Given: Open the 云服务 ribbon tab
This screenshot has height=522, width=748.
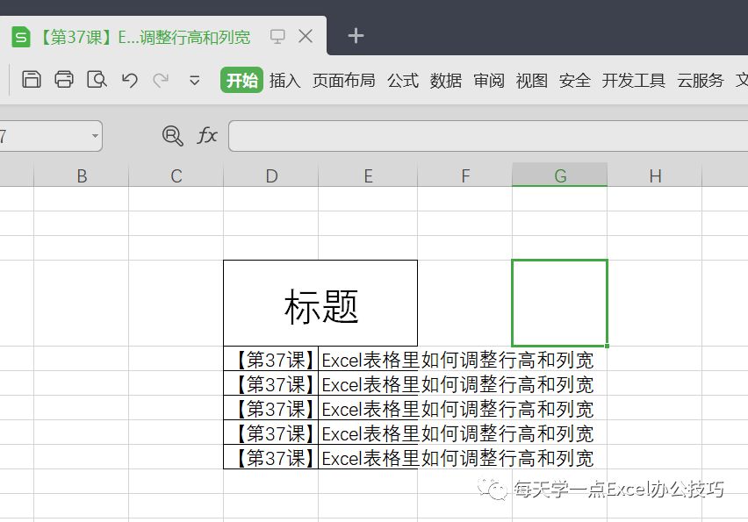Looking at the screenshot, I should [701, 80].
